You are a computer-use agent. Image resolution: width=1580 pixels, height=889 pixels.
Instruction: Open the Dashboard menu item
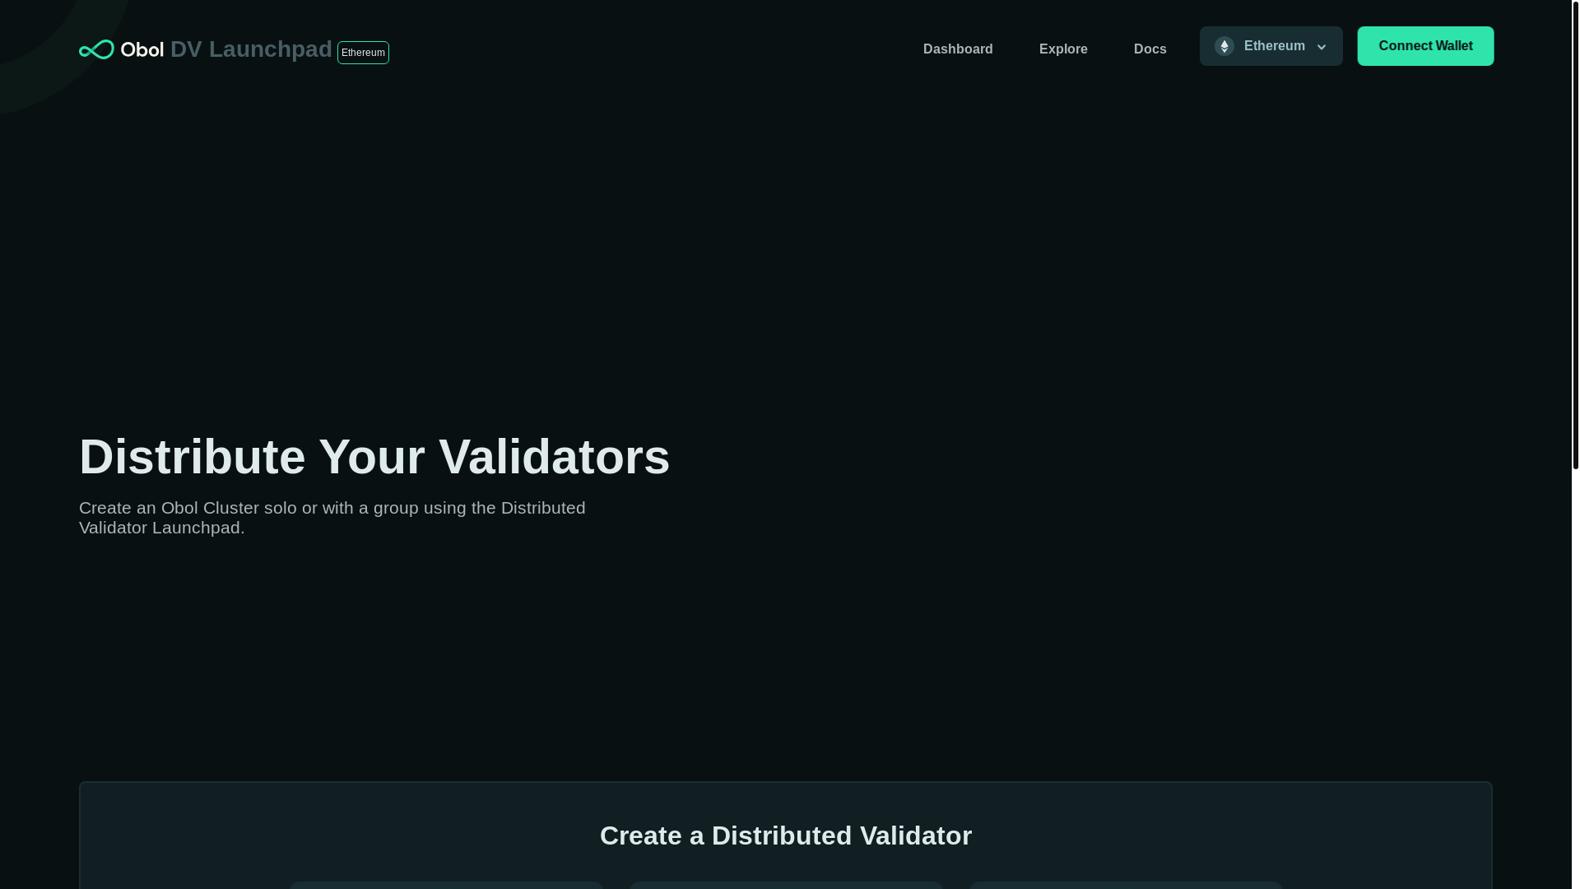coord(958,49)
